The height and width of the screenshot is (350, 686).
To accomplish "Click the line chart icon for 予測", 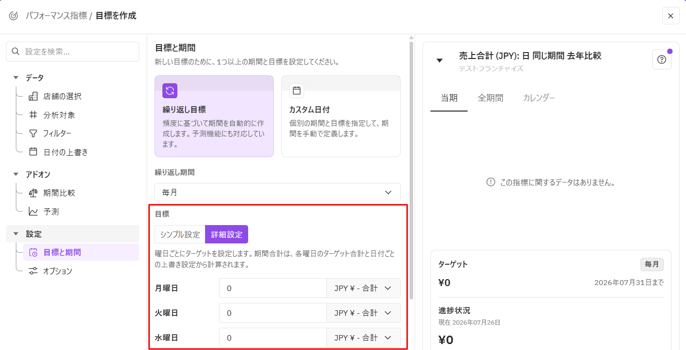I will tap(33, 212).
